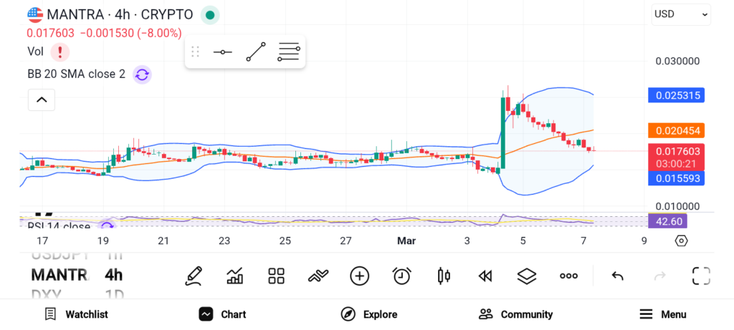Open the MANTRA symbol picker
Image resolution: width=734 pixels, height=330 pixels.
pos(59,275)
